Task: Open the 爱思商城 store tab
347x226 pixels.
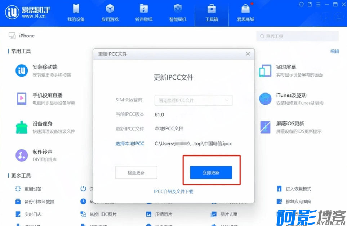Action: [245, 13]
